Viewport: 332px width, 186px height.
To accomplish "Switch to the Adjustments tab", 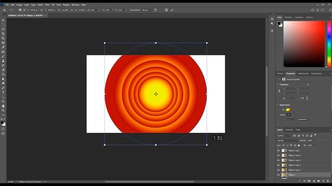I will click(303, 73).
